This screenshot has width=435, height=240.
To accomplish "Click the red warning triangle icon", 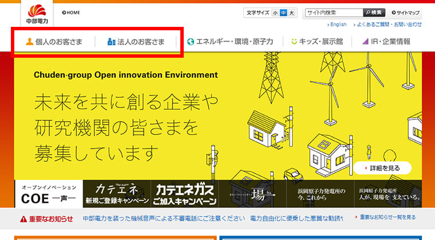I will (23, 219).
